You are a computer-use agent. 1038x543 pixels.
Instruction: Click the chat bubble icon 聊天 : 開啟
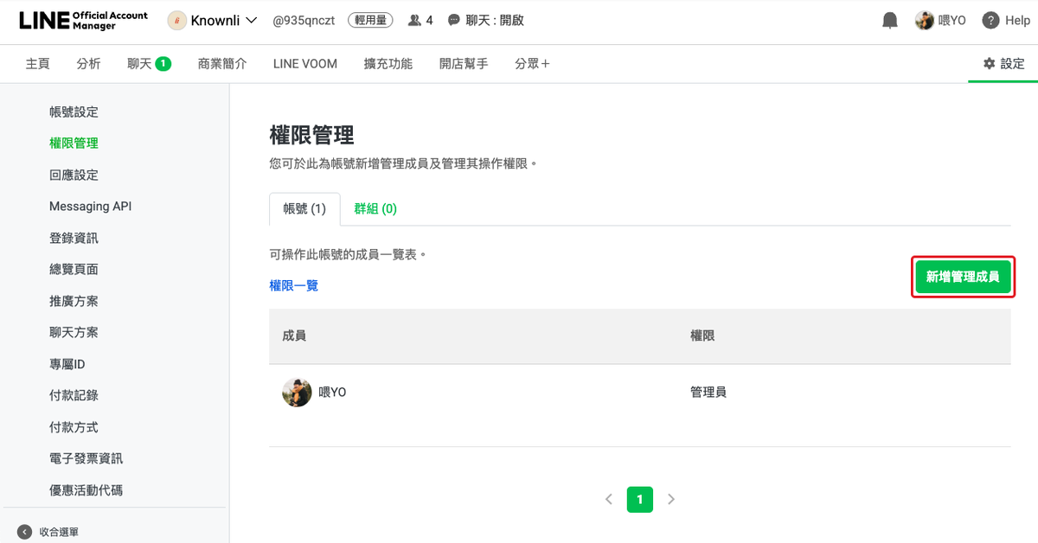(x=453, y=21)
